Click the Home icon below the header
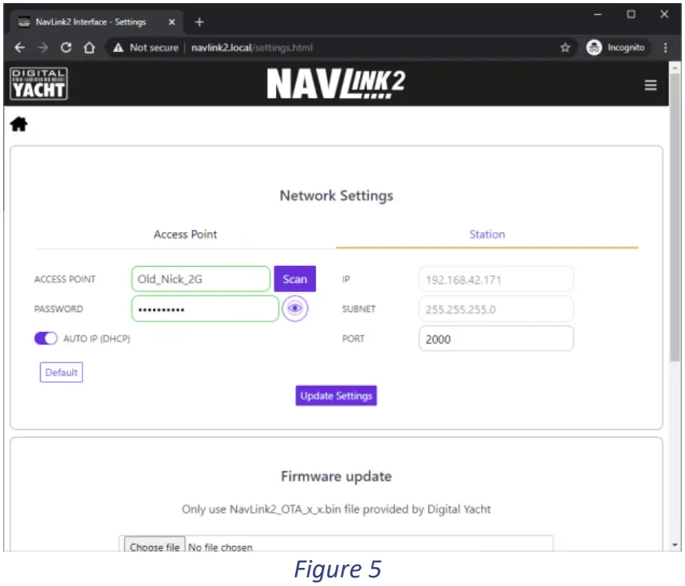 (x=18, y=124)
